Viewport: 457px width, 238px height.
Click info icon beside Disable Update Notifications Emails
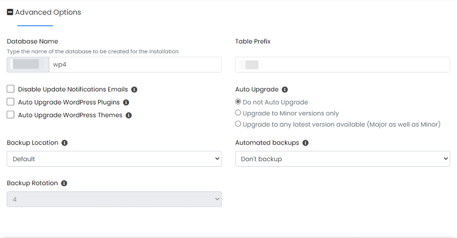click(134, 90)
